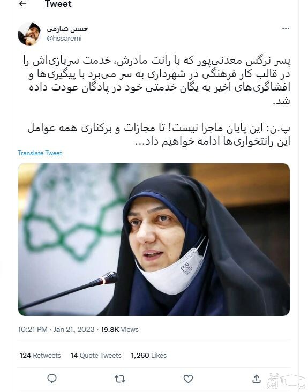Go back using the left arrow icon
The width and height of the screenshot is (308, 392).
point(22,4)
